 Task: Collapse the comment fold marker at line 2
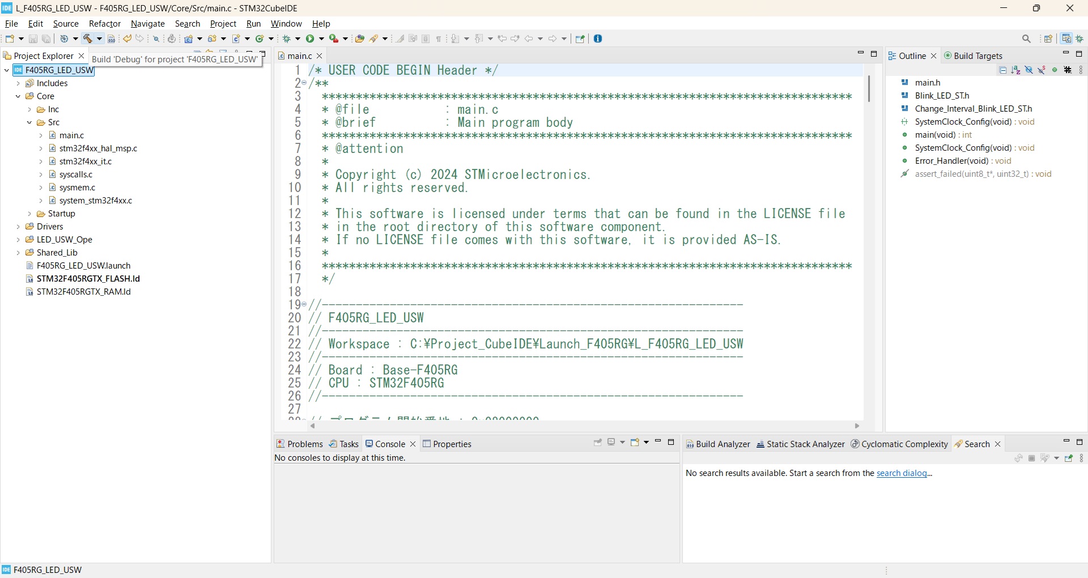click(x=304, y=83)
